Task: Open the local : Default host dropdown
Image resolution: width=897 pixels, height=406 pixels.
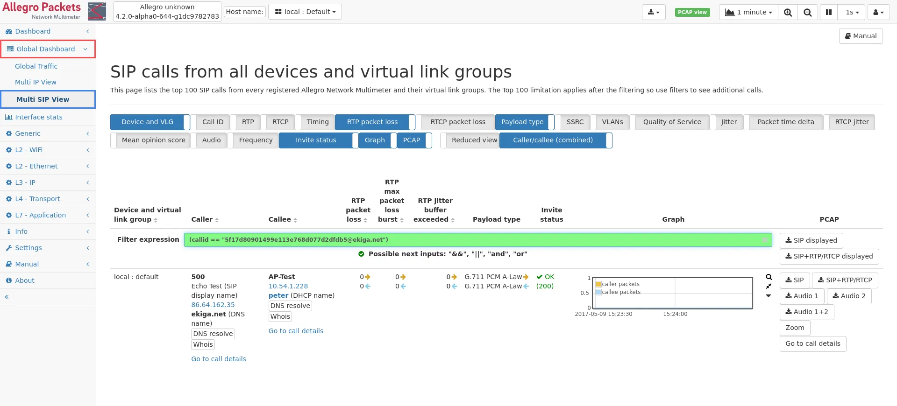Action: (305, 12)
